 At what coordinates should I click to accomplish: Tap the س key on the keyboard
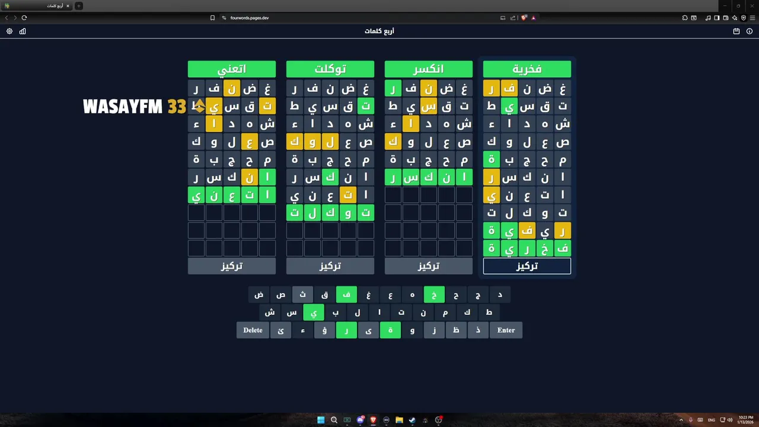coord(292,313)
